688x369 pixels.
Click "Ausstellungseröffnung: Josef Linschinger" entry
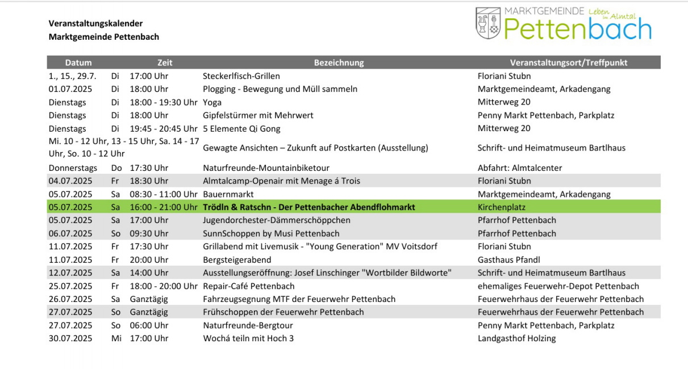(x=327, y=273)
